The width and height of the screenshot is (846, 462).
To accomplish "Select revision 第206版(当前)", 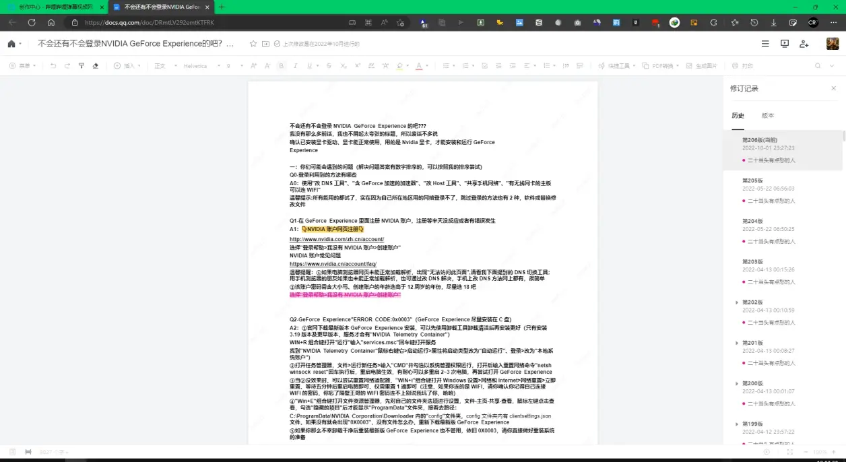I will pos(783,150).
